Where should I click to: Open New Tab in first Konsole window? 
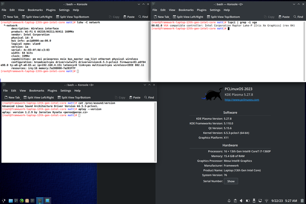coord(11,17)
